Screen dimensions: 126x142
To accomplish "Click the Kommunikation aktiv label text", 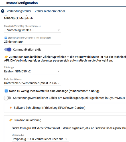I will (27, 49).
